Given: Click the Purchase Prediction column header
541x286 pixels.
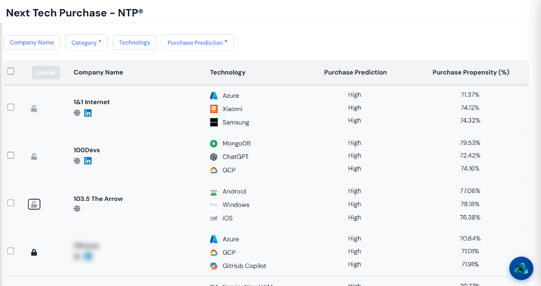Looking at the screenshot, I should coord(356,72).
